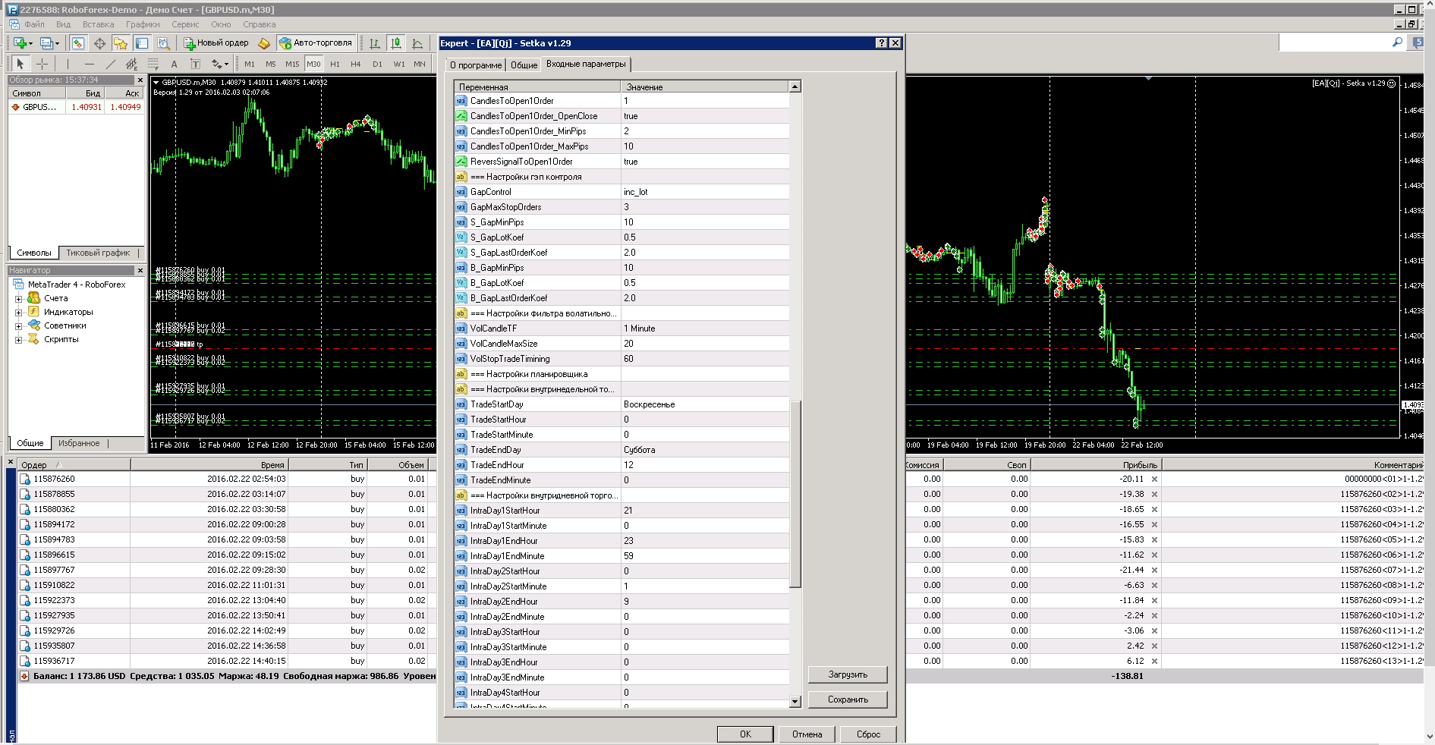Open the chart profiles toolbar icon
This screenshot has height=745, width=1435.
coord(46,43)
